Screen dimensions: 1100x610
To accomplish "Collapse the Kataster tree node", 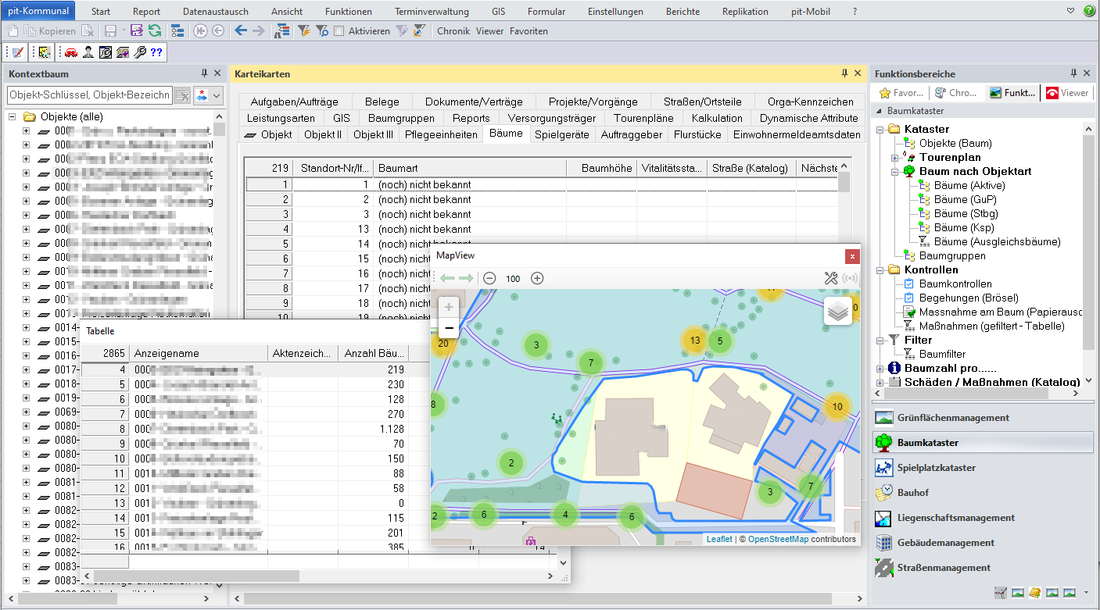I will tap(880, 129).
